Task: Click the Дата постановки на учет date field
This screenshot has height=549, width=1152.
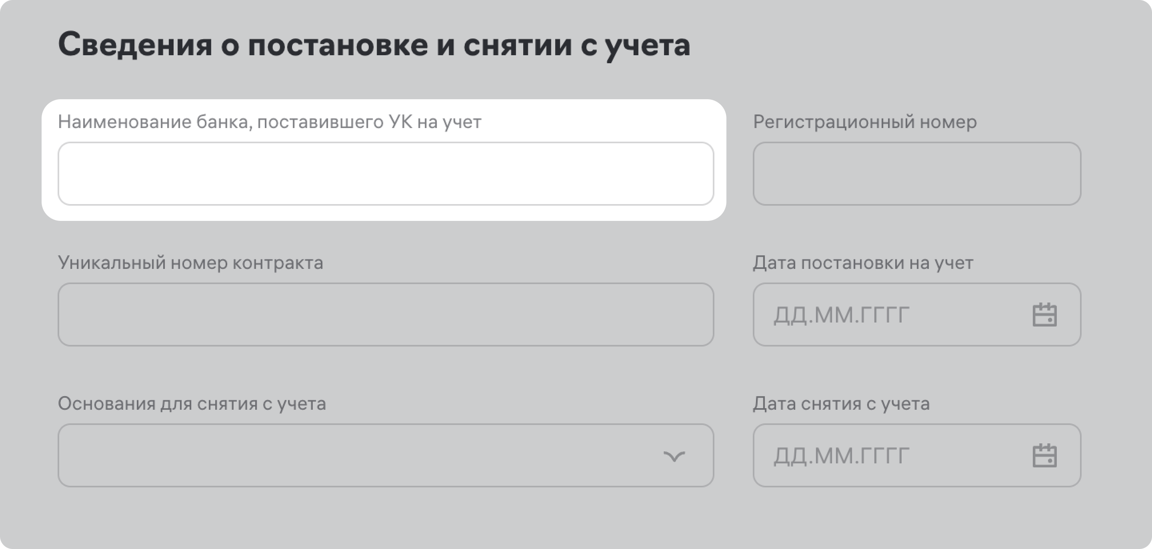Action: click(x=894, y=315)
